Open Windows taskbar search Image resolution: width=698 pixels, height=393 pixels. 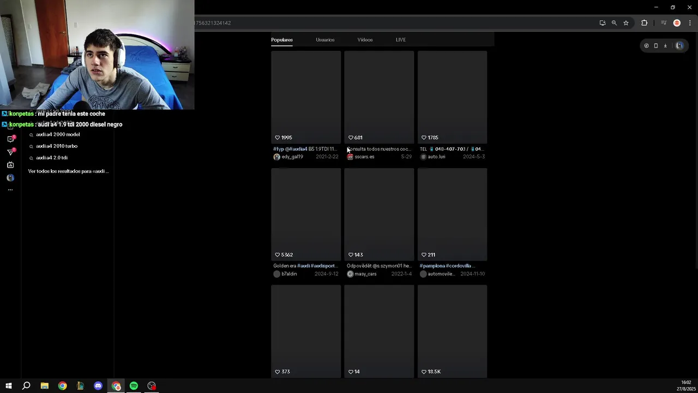coord(26,386)
